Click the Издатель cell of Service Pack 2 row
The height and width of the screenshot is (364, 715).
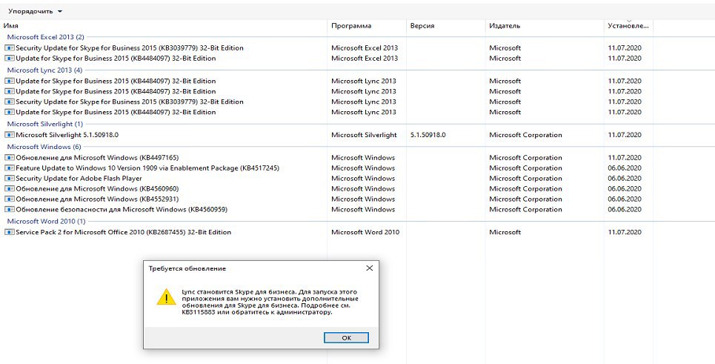(x=505, y=232)
